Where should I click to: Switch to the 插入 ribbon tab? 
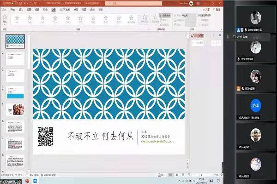tap(20, 9)
